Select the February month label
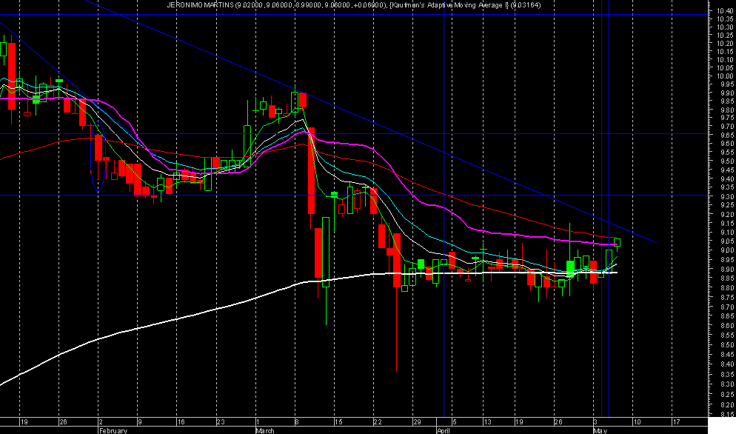This screenshot has height=434, width=736. point(113,431)
